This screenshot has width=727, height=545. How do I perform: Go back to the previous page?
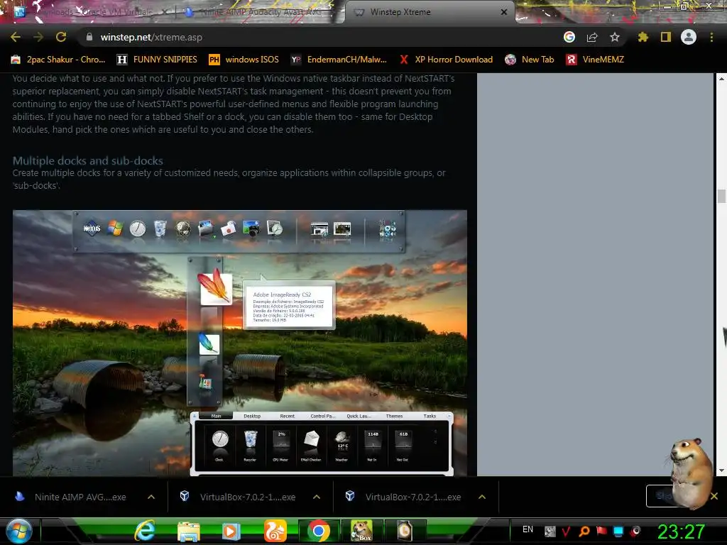pos(16,37)
